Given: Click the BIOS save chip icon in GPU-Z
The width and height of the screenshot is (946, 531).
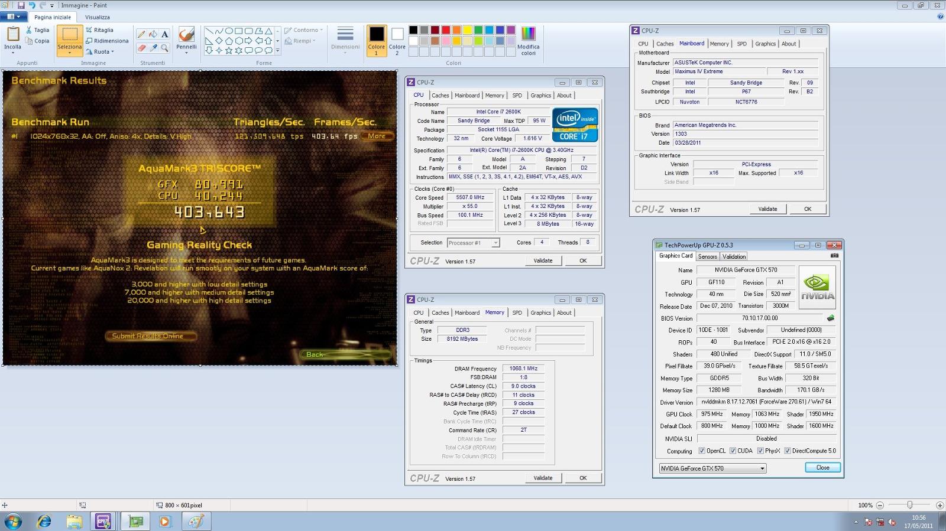Looking at the screenshot, I should click(x=831, y=318).
